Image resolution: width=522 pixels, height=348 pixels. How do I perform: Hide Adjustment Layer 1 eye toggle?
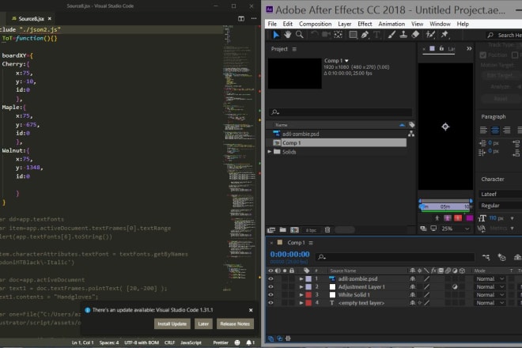[270, 287]
